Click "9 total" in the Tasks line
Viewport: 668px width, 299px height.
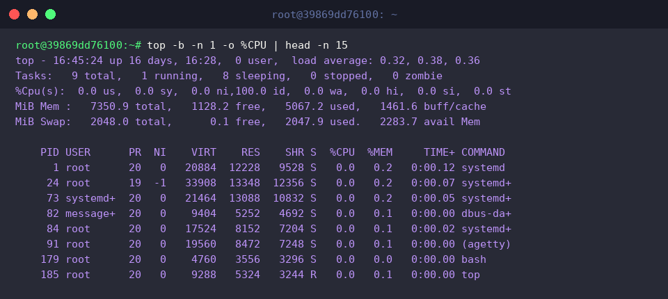coord(97,76)
